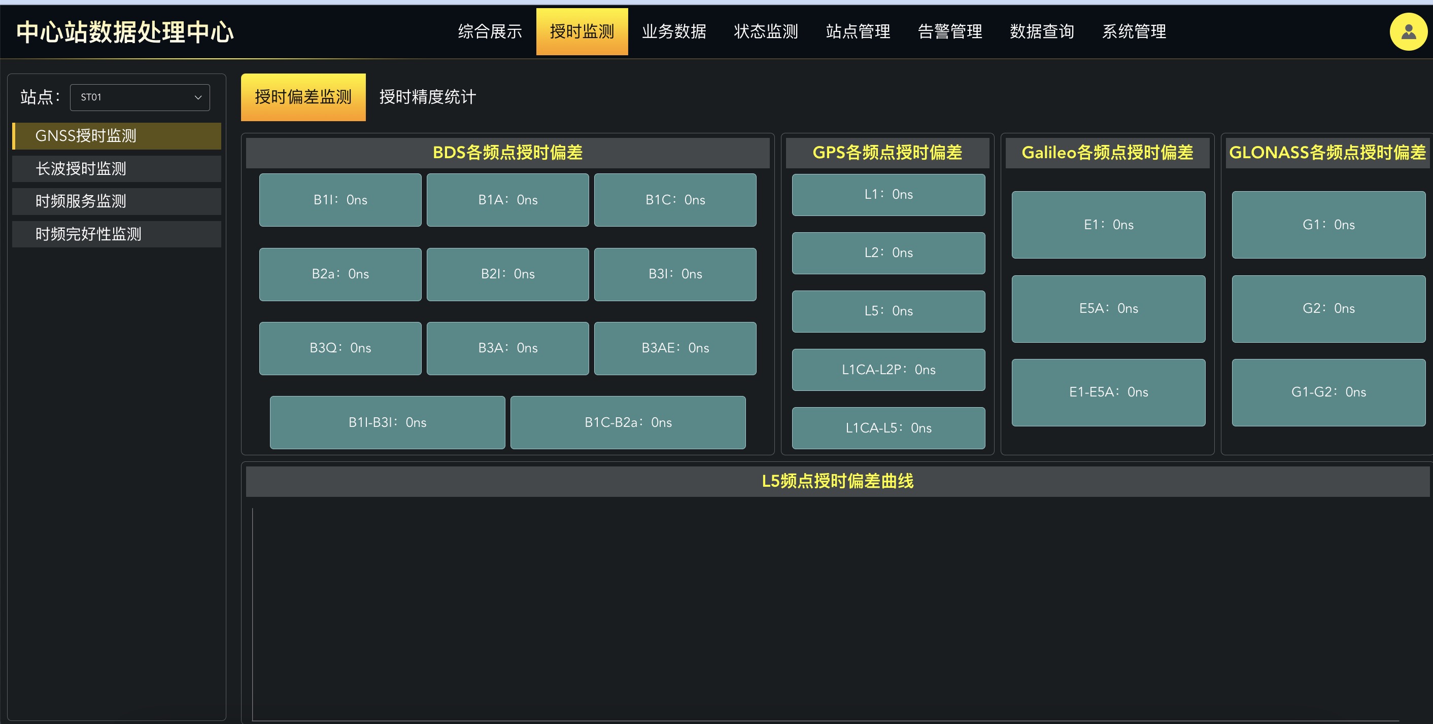
Task: Open the user profile avatar icon
Action: pos(1408,31)
